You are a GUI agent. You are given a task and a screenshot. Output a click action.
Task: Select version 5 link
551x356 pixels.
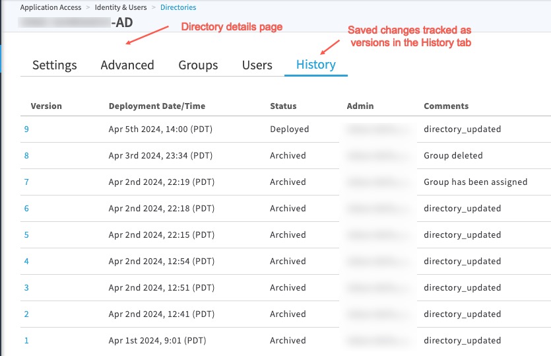click(26, 235)
